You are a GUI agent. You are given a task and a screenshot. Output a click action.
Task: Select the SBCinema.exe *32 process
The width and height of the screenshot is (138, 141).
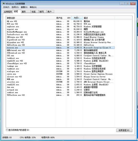(60, 37)
